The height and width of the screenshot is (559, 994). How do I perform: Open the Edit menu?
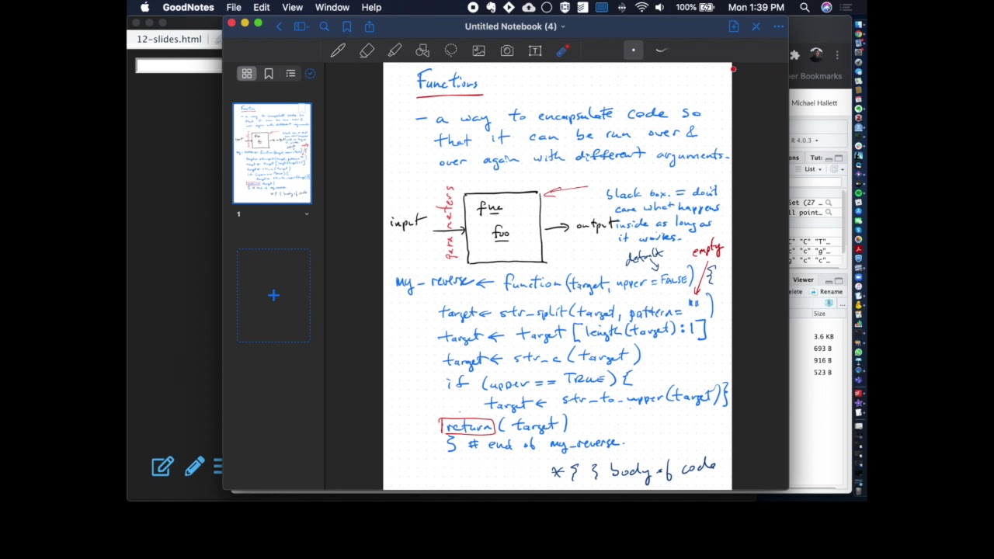point(262,7)
